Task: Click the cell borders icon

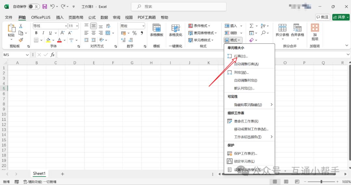Action: click(x=36, y=40)
